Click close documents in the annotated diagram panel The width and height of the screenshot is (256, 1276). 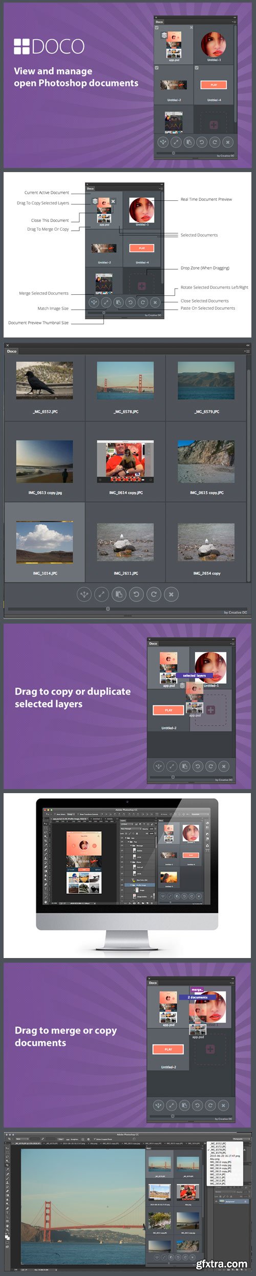click(x=156, y=303)
